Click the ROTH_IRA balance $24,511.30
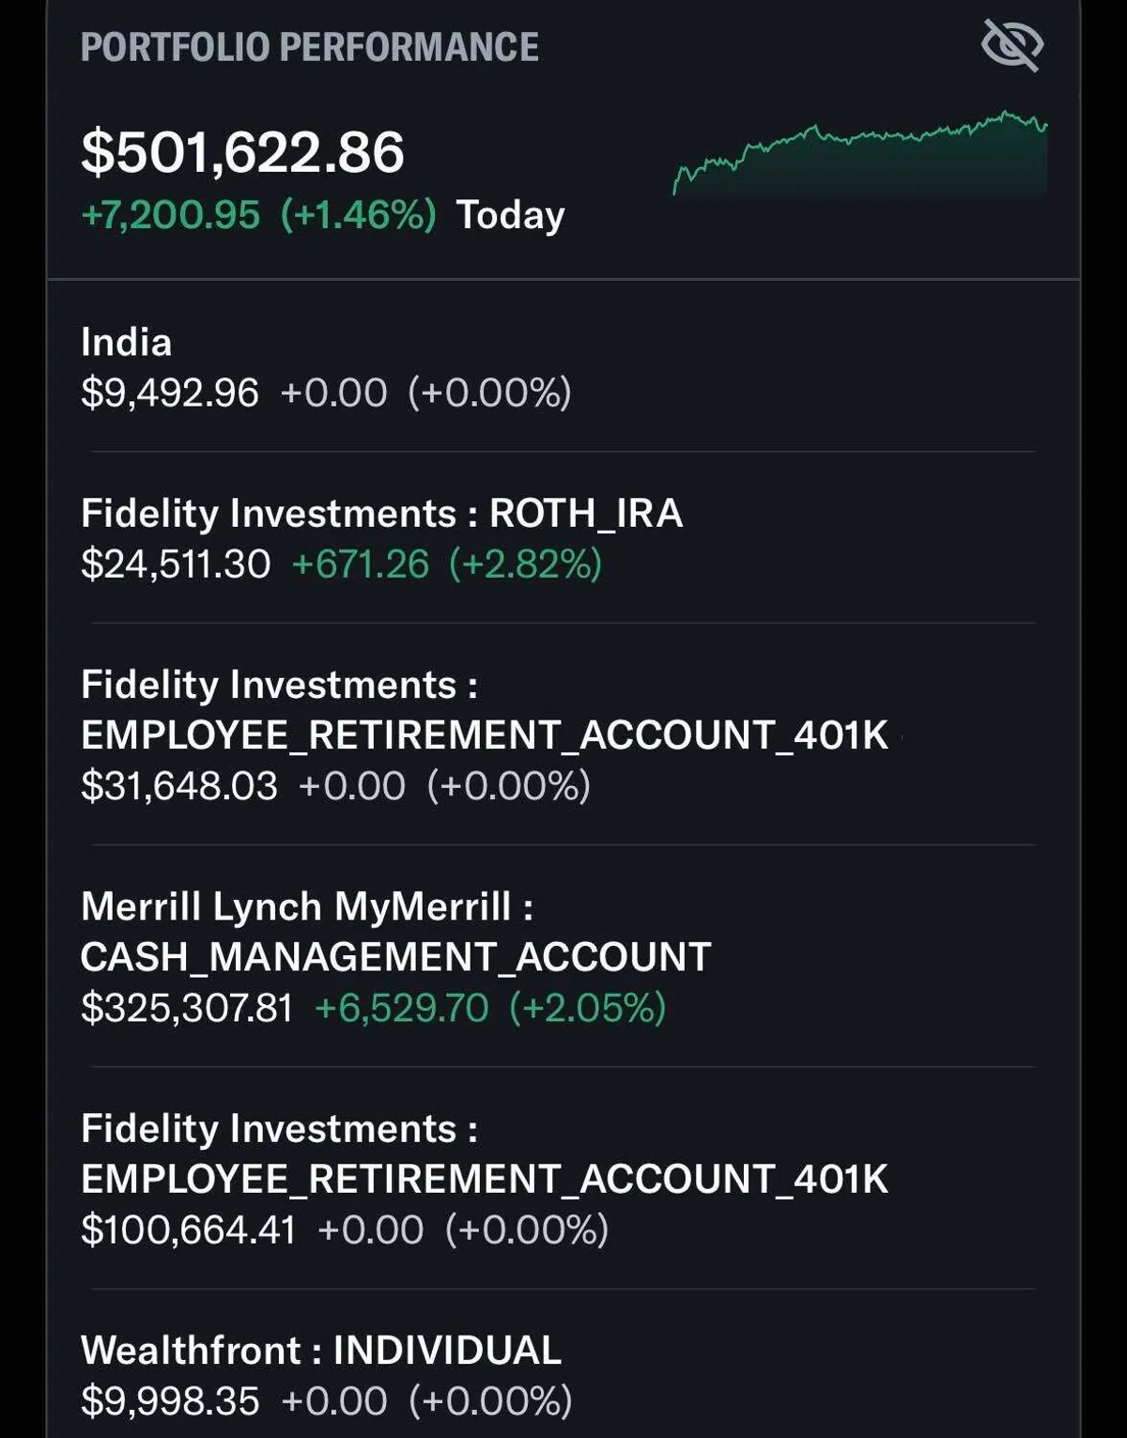The width and height of the screenshot is (1127, 1438). coord(176,564)
